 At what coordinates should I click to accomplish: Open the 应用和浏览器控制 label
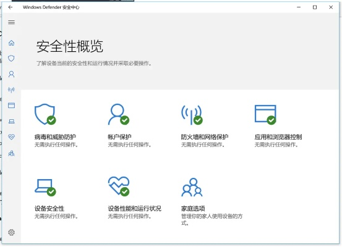point(278,137)
